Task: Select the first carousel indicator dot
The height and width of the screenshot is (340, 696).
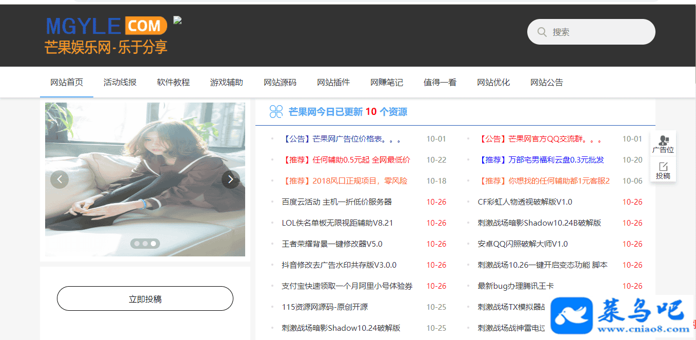Action: click(137, 244)
